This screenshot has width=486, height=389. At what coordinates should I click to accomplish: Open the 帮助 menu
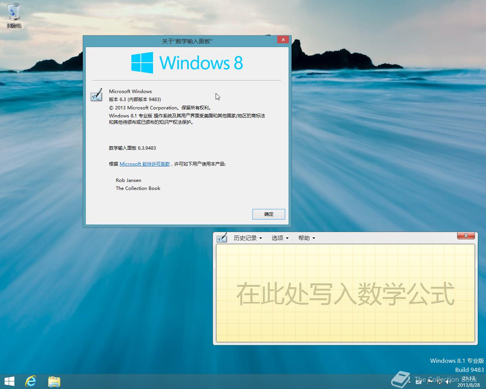pyautogui.click(x=307, y=238)
